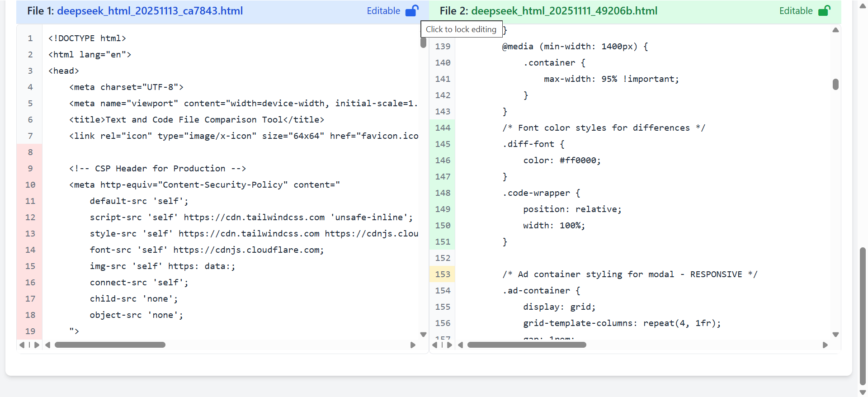Click File 1 horizontal scroll left arrow
The image size is (868, 397).
48,345
